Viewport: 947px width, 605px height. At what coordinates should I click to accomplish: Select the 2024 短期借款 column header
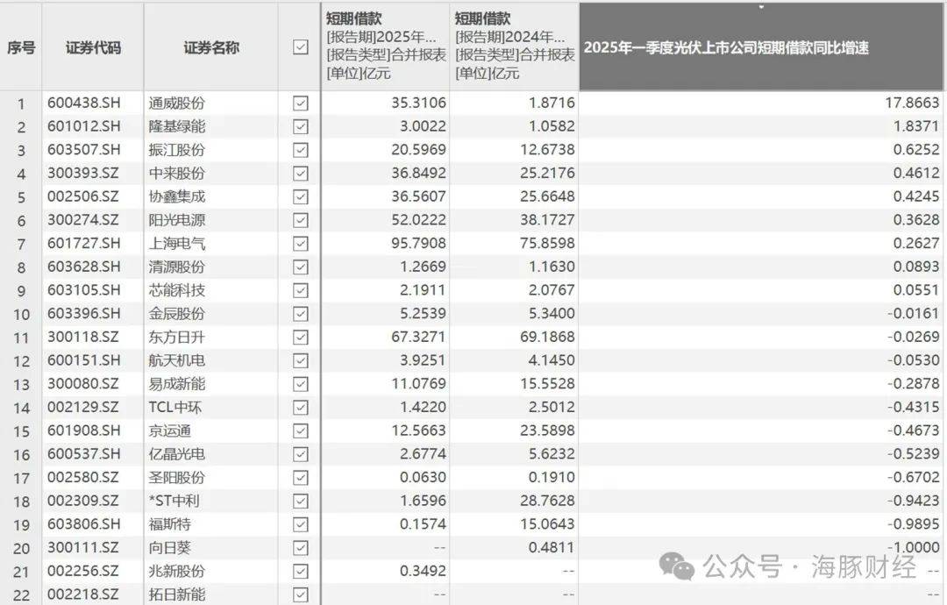click(x=514, y=46)
